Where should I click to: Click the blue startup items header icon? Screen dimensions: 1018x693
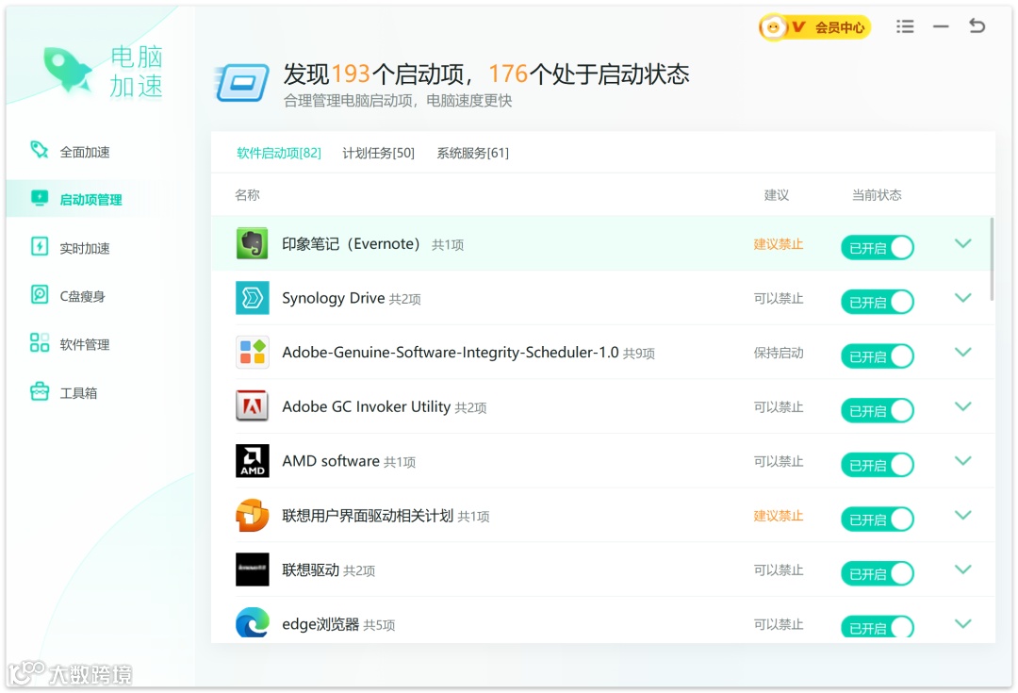[242, 83]
